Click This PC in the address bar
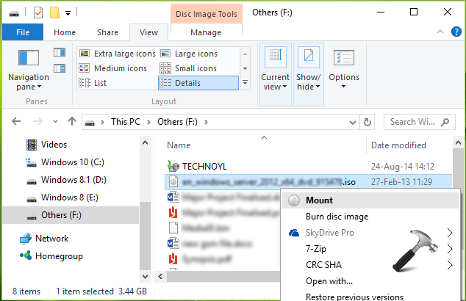Screen dimensions: 466x301 126,122
